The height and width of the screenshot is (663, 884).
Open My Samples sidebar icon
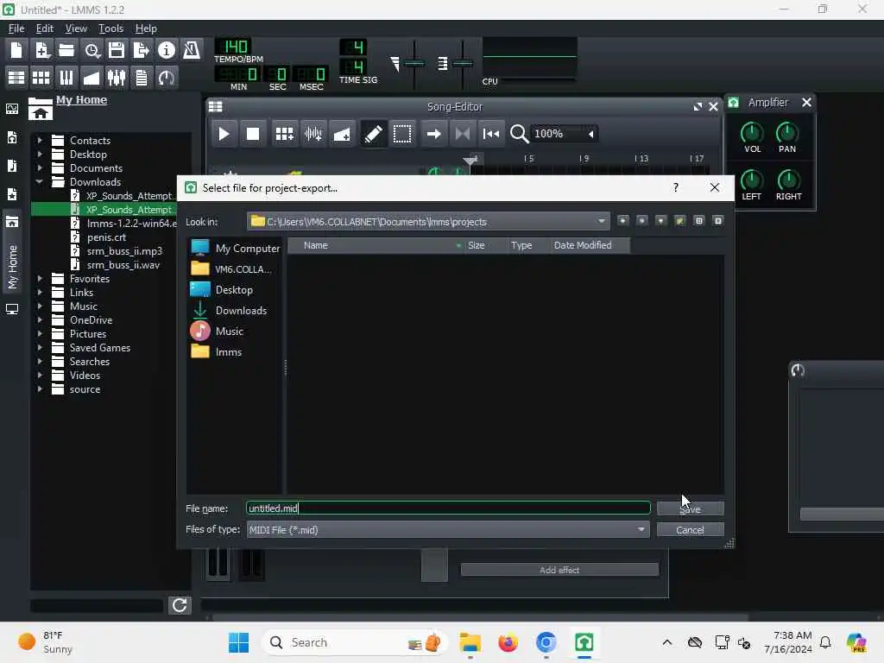coord(12,166)
